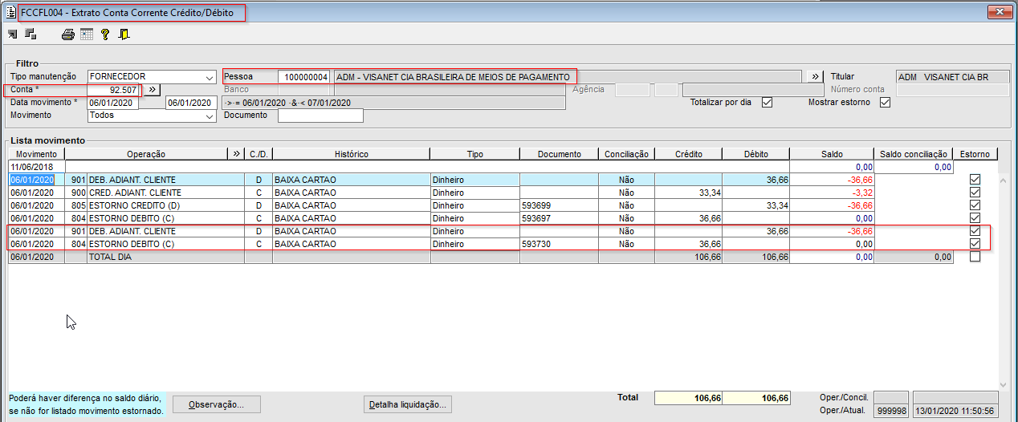This screenshot has height=422, width=1018.
Task: Toggle the Mostrar estorno checkbox
Action: (886, 103)
